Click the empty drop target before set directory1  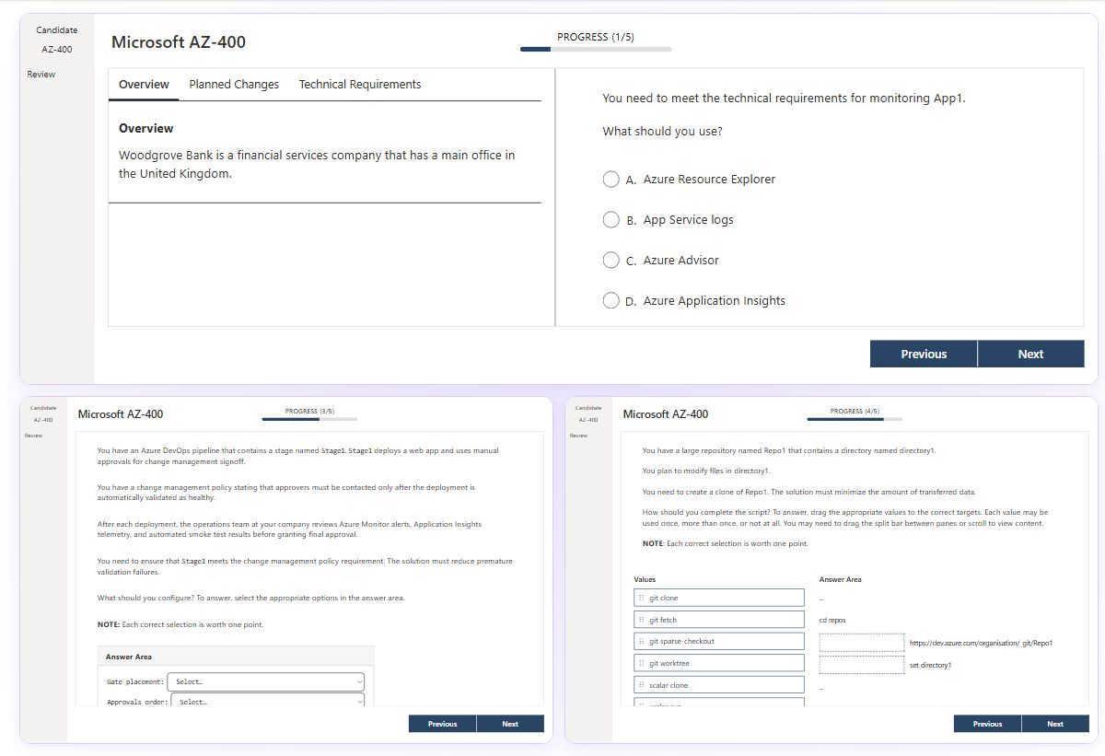pos(862,665)
